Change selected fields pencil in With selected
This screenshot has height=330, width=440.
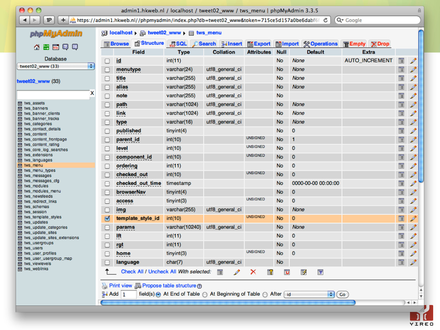237,272
